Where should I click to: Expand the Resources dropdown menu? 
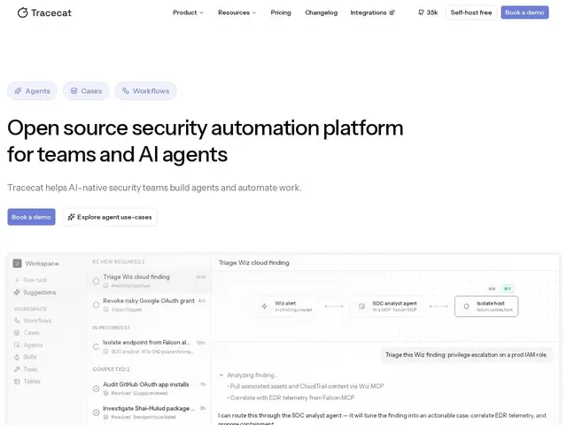[x=237, y=12]
